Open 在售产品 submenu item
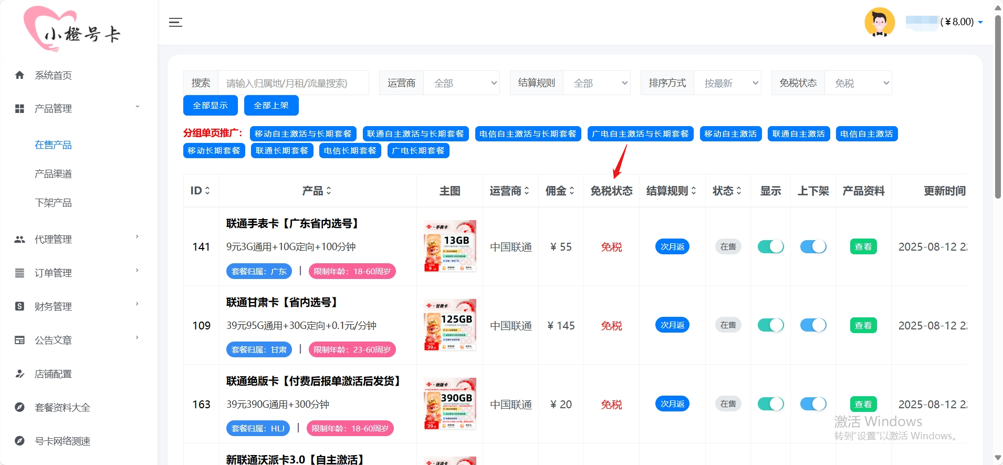 (x=53, y=145)
